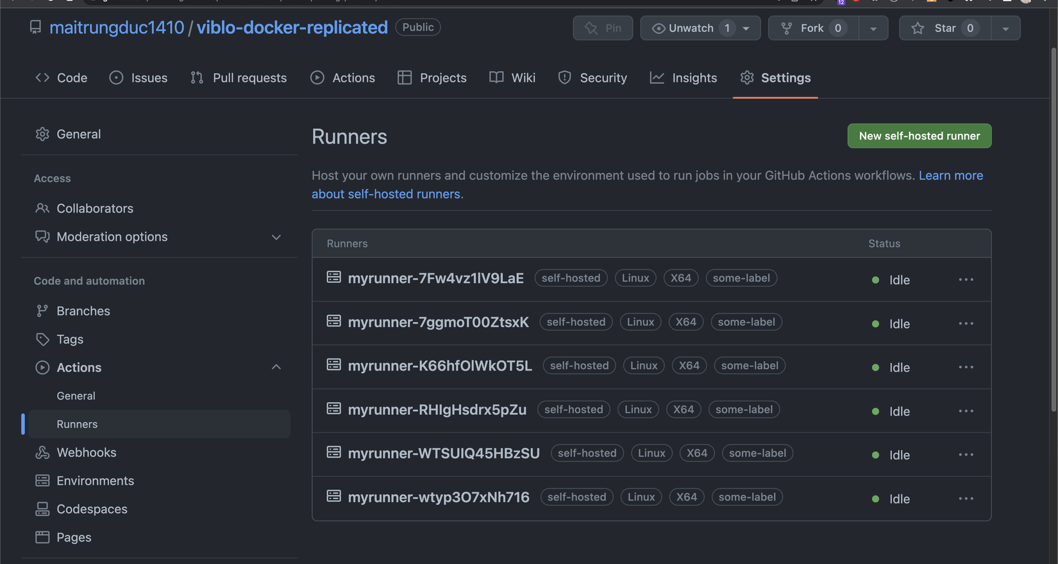The image size is (1058, 564).
Task: Switch to the Pull requests tab
Action: coord(239,78)
